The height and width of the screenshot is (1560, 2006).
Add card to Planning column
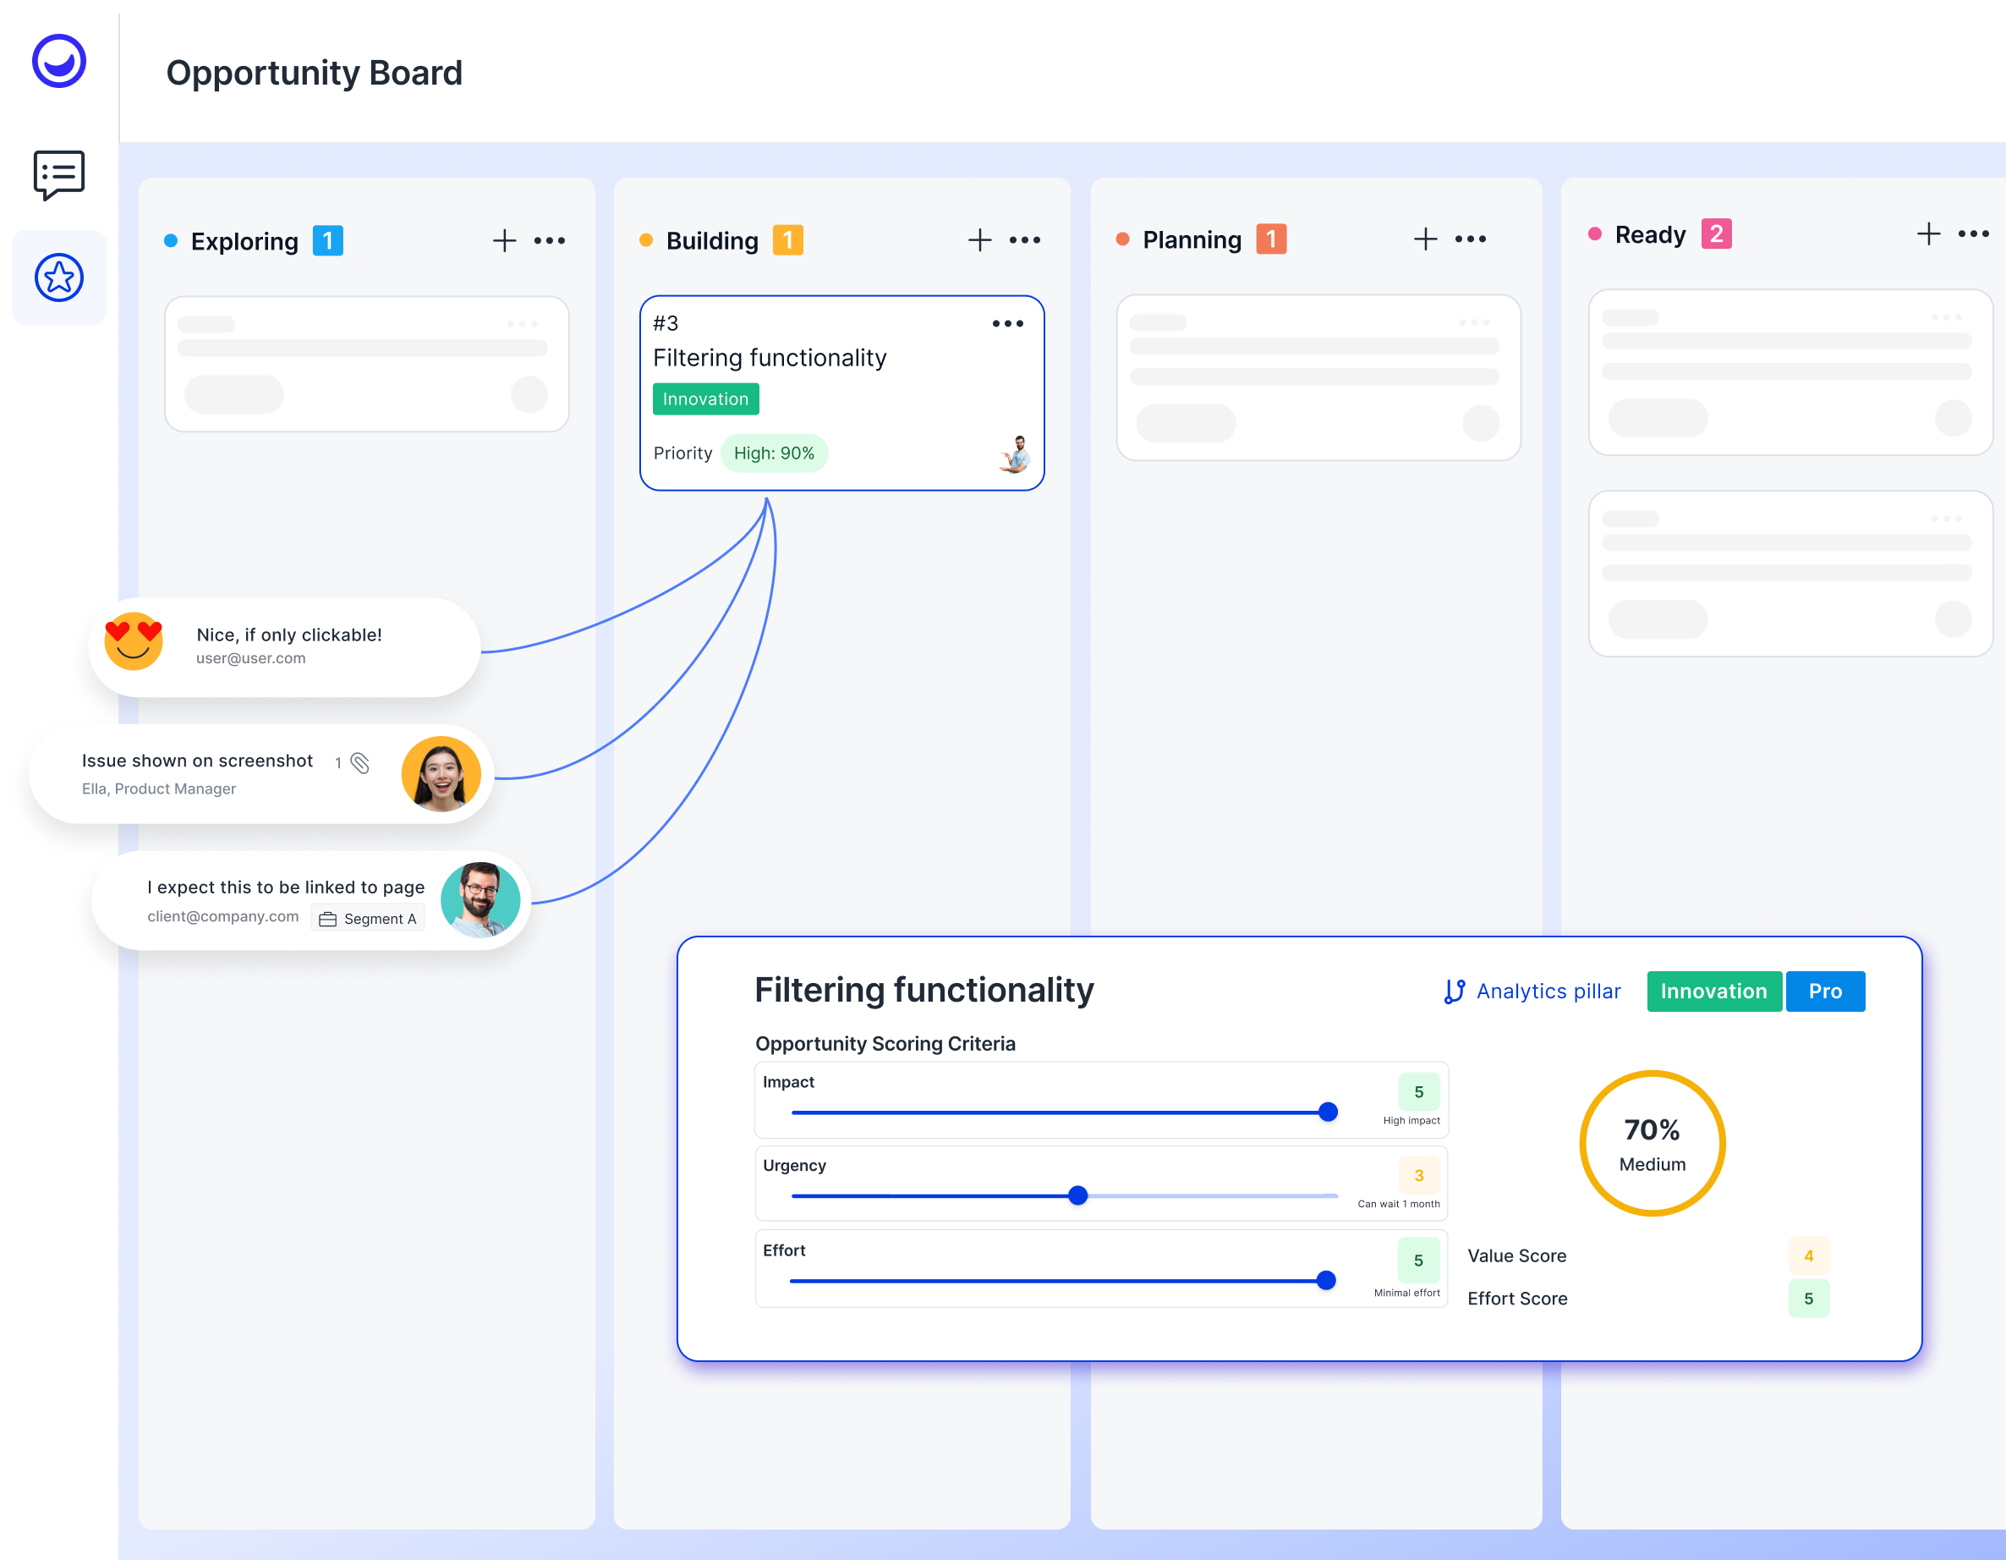coord(1425,239)
